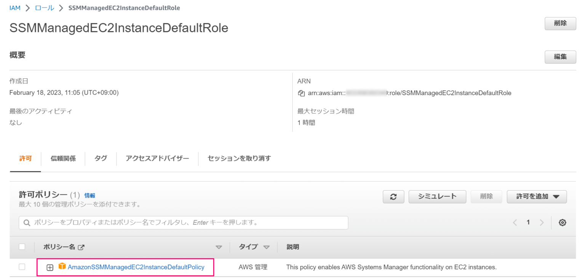The image size is (585, 280).
Task: Click the 削除 button to delete the role
Action: (560, 23)
